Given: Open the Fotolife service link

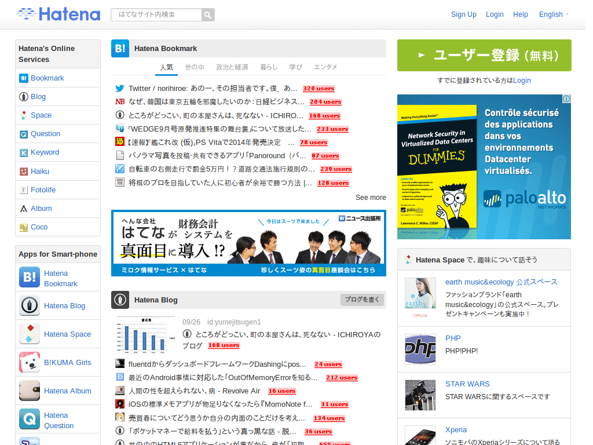Looking at the screenshot, I should click(43, 189).
